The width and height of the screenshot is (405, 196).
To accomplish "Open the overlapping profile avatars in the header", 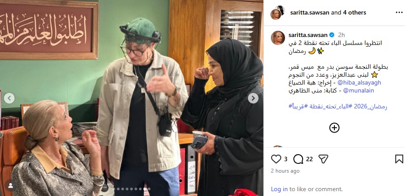I will (277, 12).
